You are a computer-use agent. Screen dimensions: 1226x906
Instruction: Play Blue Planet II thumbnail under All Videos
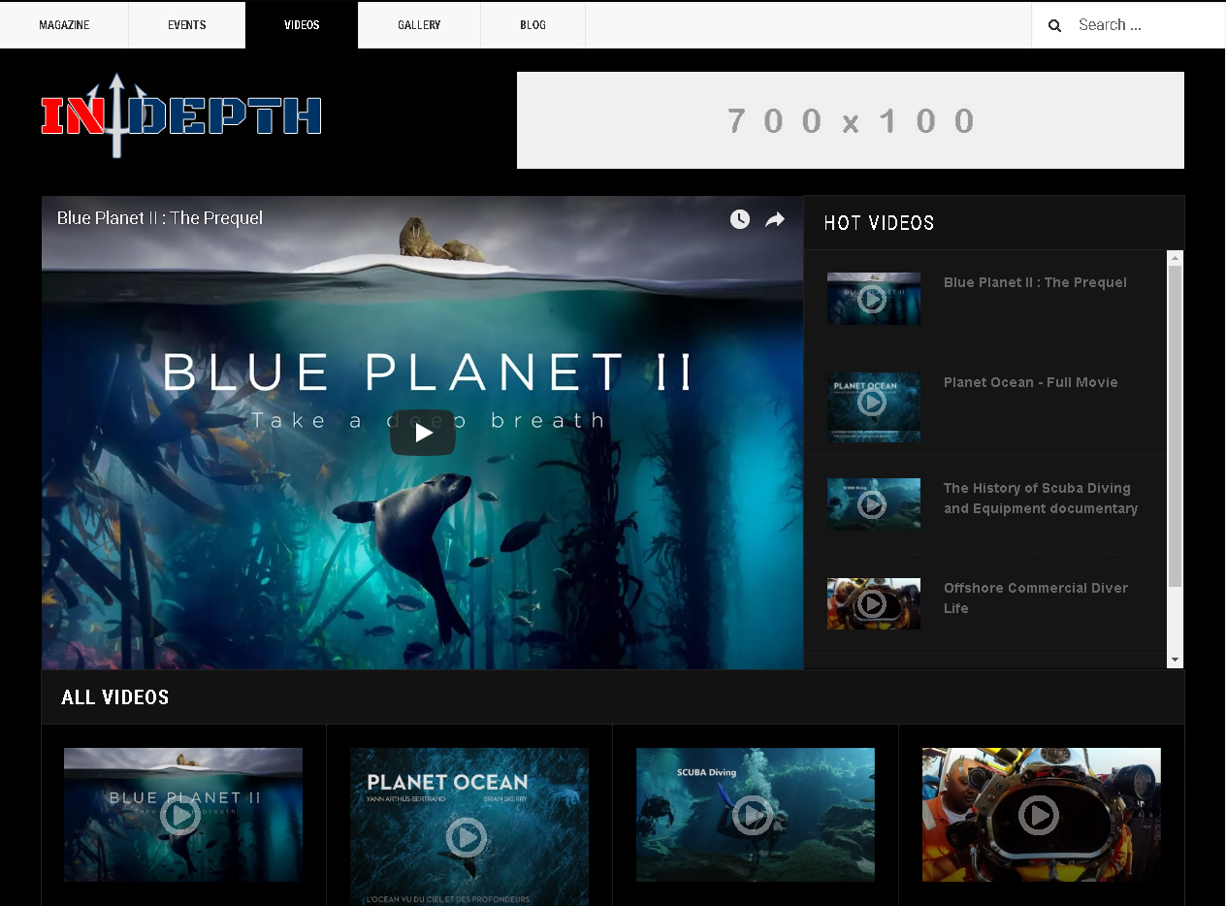(x=183, y=815)
